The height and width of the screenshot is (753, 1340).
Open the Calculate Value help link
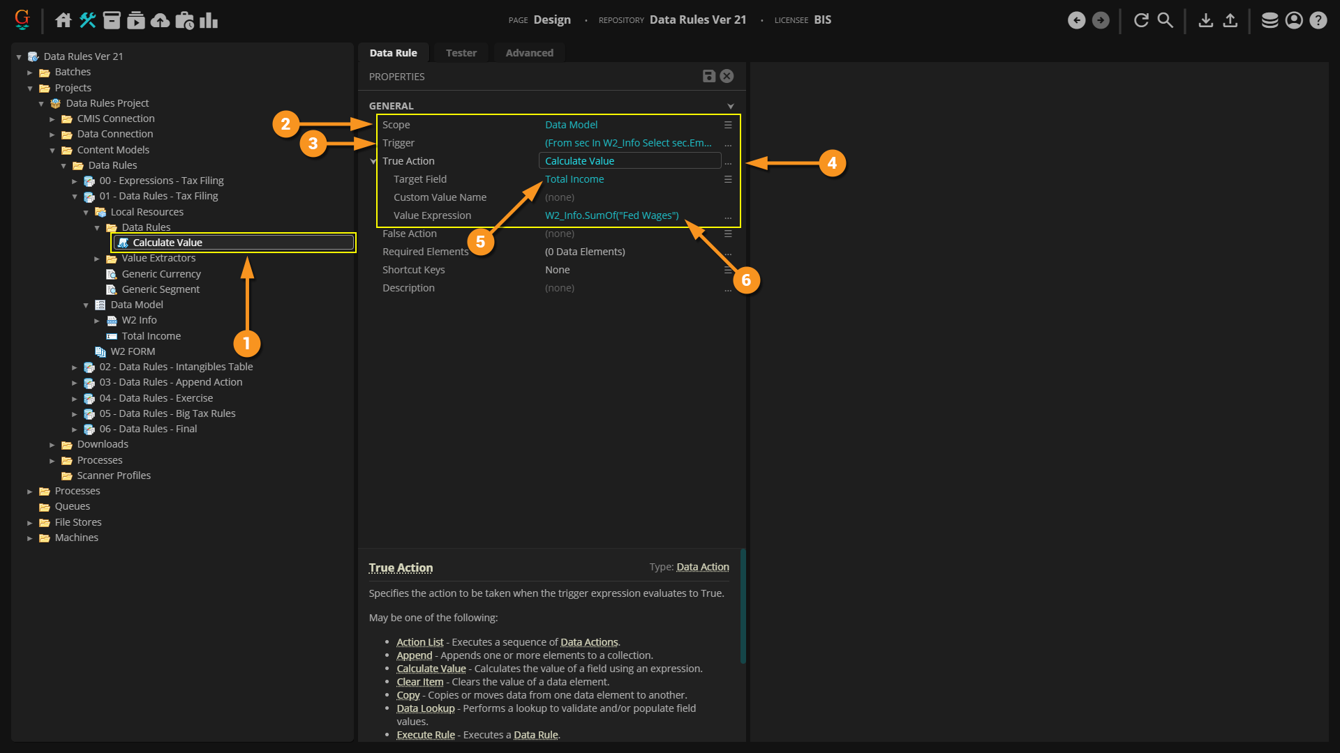click(431, 669)
